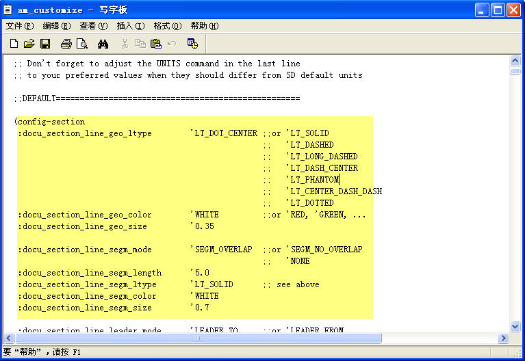Close the am_customize window
The image size is (525, 361).
pos(513,10)
